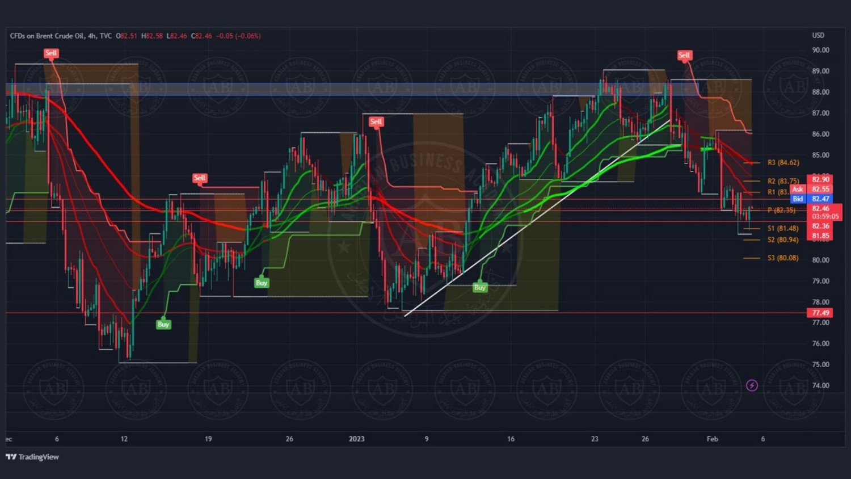Screen dimensions: 851x479
Task: Click the change value -0.05 (-0.06%)
Action: coord(238,36)
